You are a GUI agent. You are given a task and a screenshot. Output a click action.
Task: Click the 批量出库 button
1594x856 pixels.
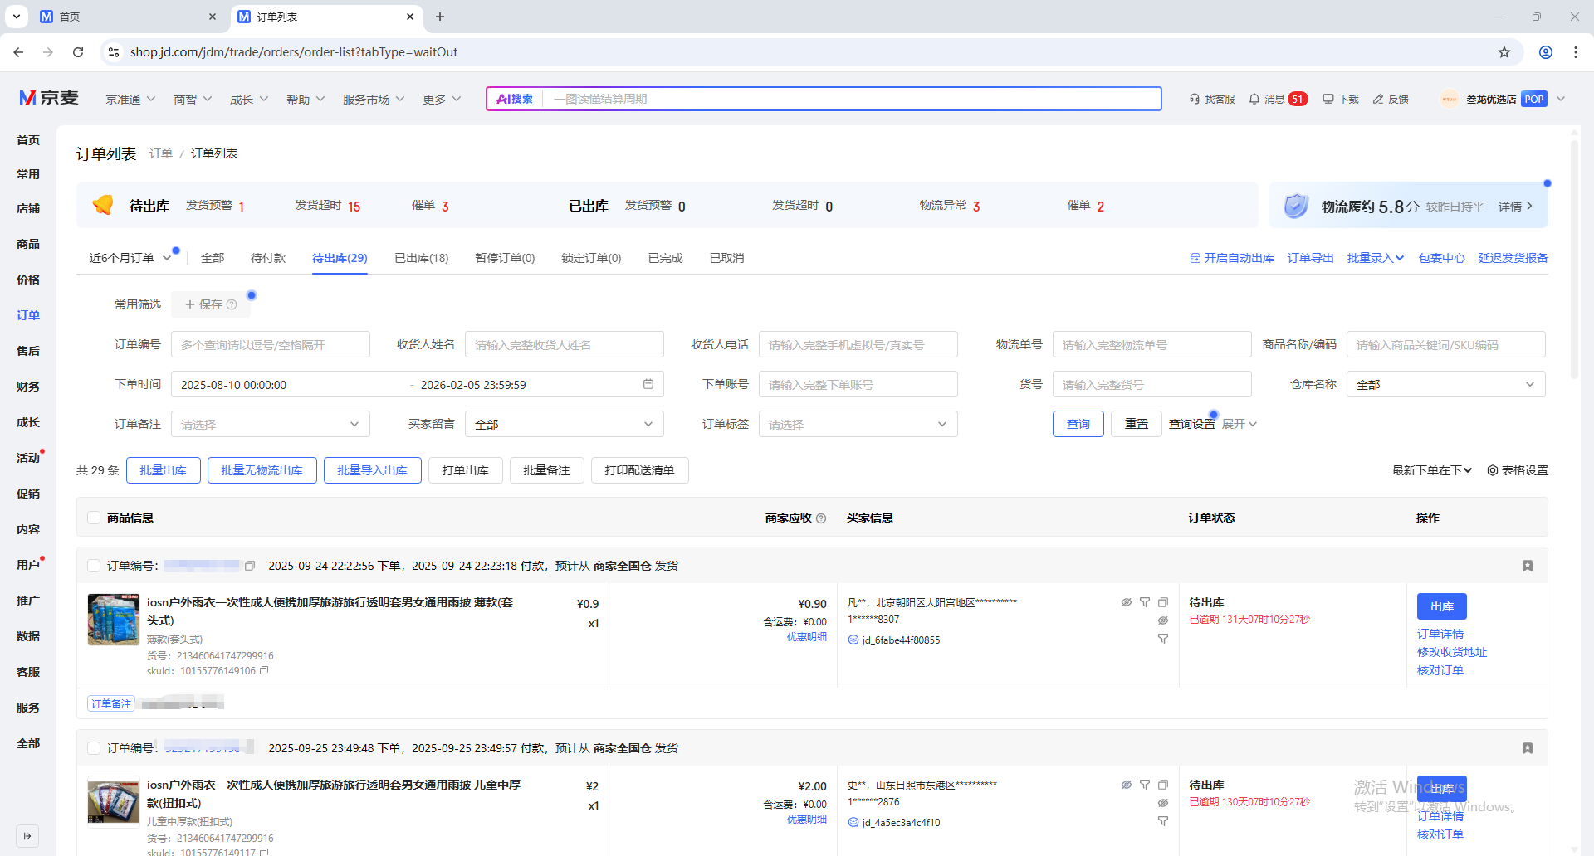pyautogui.click(x=163, y=470)
